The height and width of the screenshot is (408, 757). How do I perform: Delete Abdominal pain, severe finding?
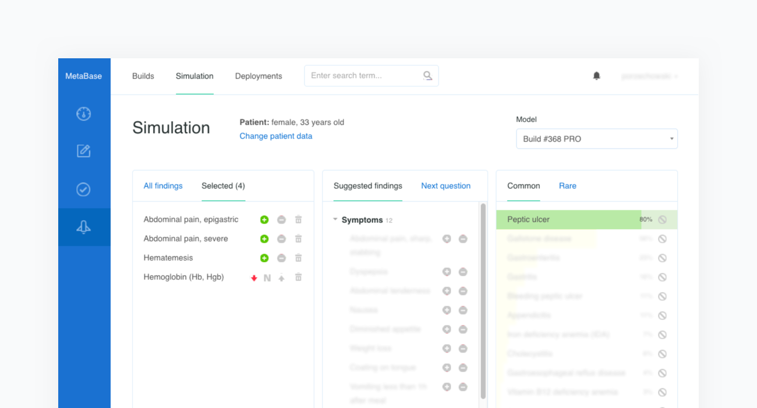(298, 239)
